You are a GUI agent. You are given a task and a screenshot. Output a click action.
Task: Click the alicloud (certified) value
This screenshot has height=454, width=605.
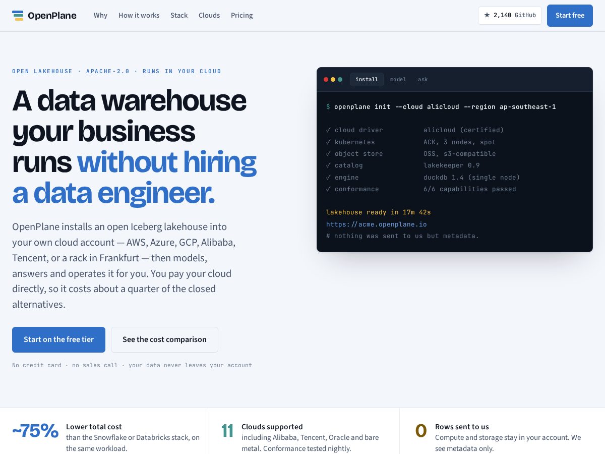point(464,130)
